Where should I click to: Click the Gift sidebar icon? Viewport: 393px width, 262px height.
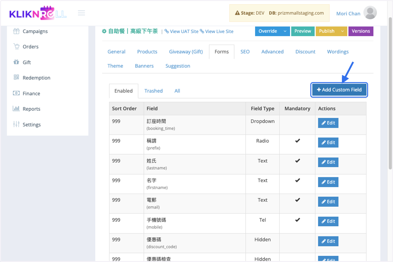click(x=16, y=62)
